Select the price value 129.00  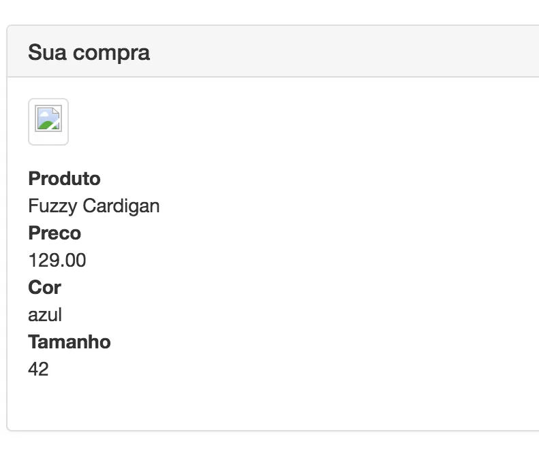click(57, 260)
